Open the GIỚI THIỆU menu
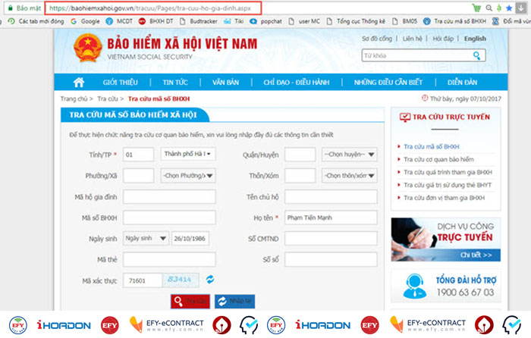 pyautogui.click(x=120, y=82)
